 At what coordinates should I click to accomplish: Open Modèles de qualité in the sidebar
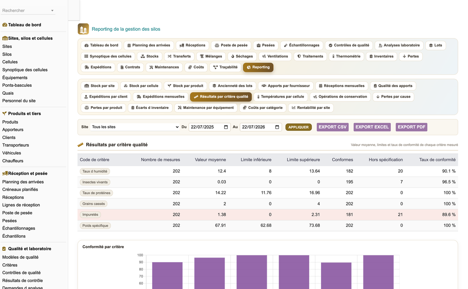[x=20, y=257]
